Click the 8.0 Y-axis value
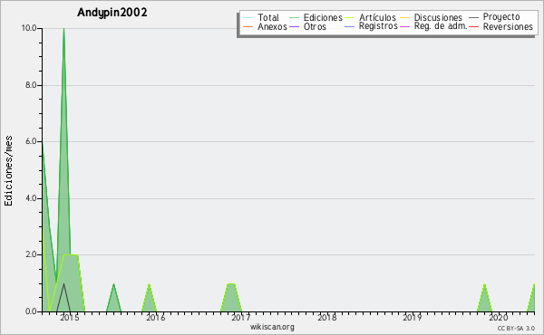The height and width of the screenshot is (335, 544). coord(31,85)
